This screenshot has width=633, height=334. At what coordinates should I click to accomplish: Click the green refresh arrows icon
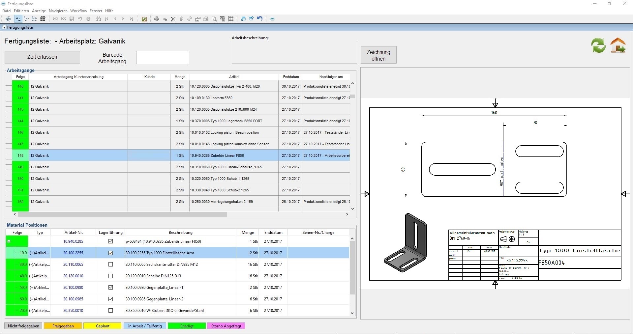598,45
